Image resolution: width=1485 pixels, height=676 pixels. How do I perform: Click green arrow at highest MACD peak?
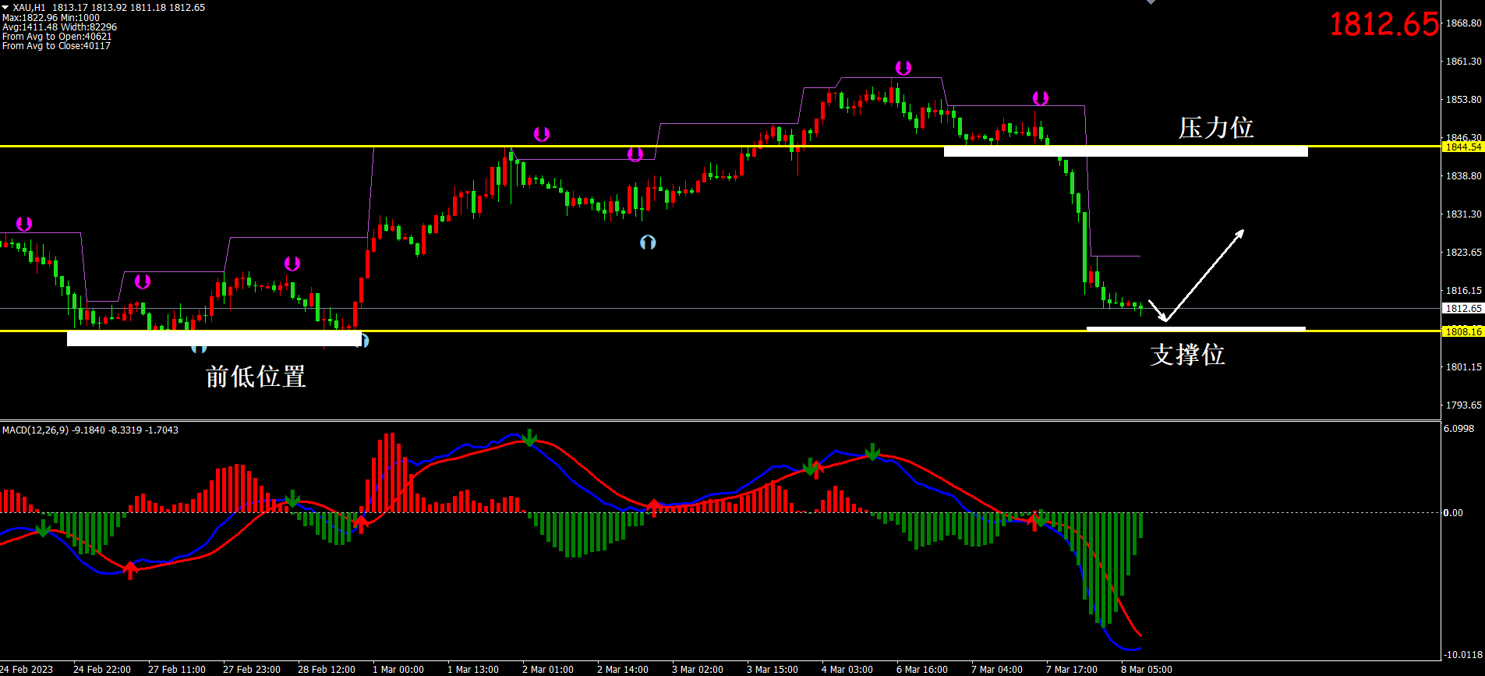(529, 437)
